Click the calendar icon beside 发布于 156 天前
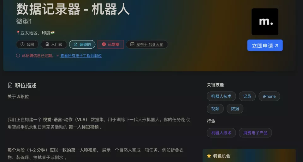Screen dimensions: 303x162 coord(132,45)
